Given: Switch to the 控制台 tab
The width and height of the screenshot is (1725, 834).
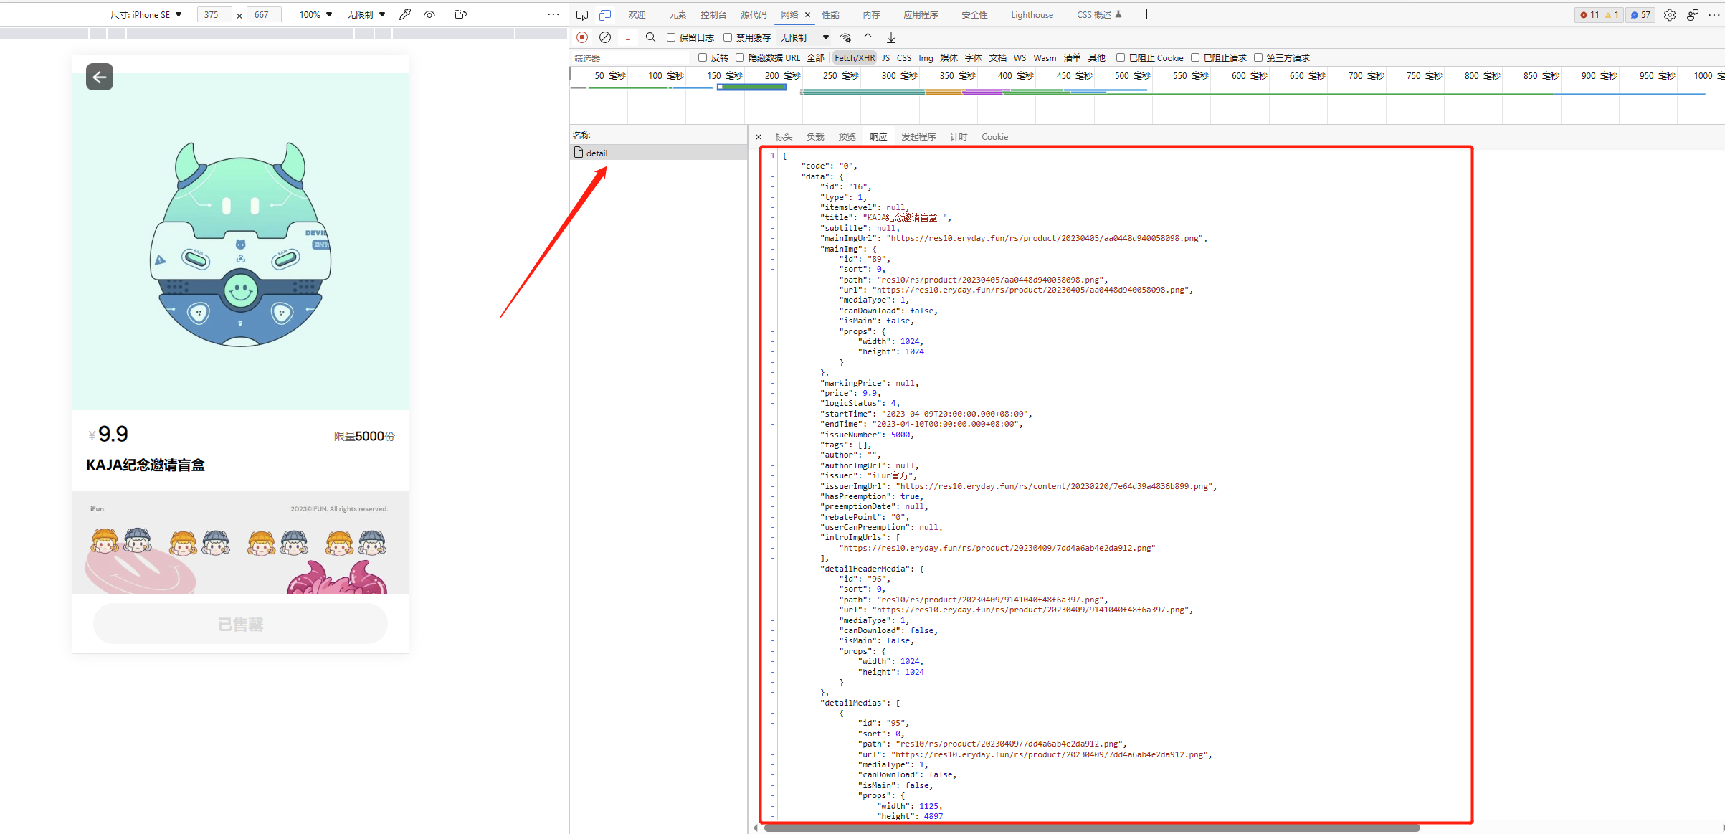Looking at the screenshot, I should click(x=713, y=15).
